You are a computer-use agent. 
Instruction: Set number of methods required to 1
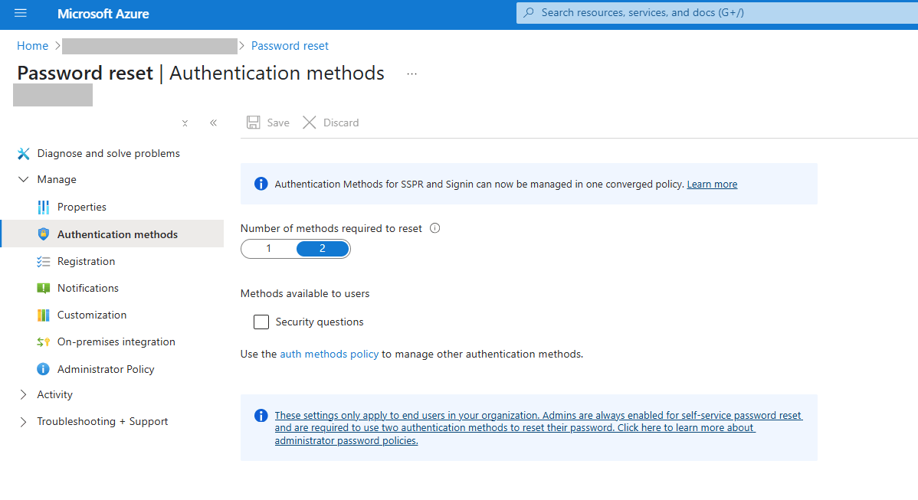pyautogui.click(x=267, y=248)
